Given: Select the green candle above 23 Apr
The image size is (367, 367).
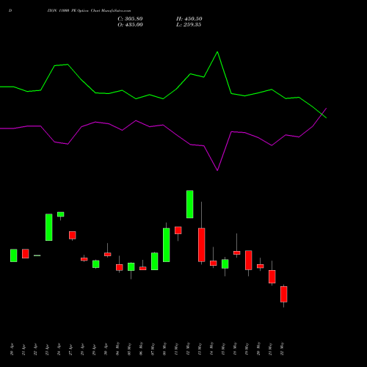Looking at the screenshot, I should pyautogui.click(x=48, y=228).
